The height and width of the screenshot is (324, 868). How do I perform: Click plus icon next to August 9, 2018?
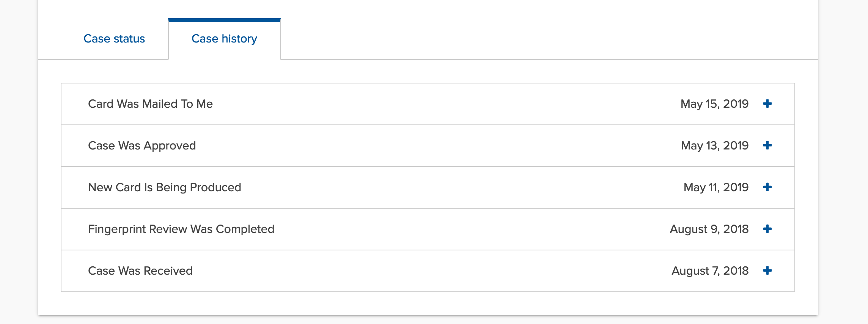(767, 229)
